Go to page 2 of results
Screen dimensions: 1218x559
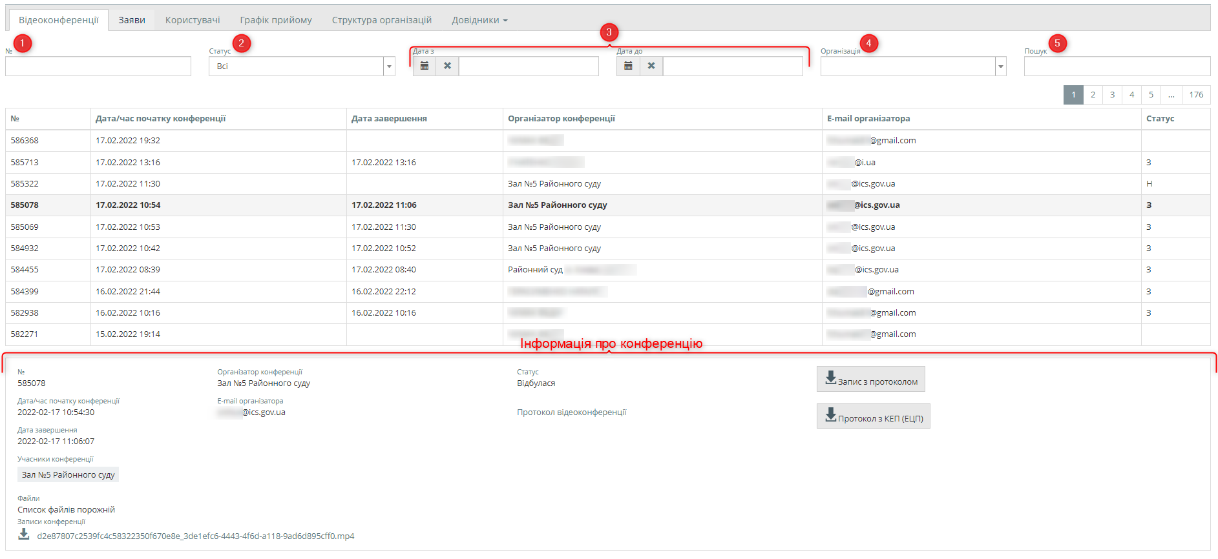1093,95
